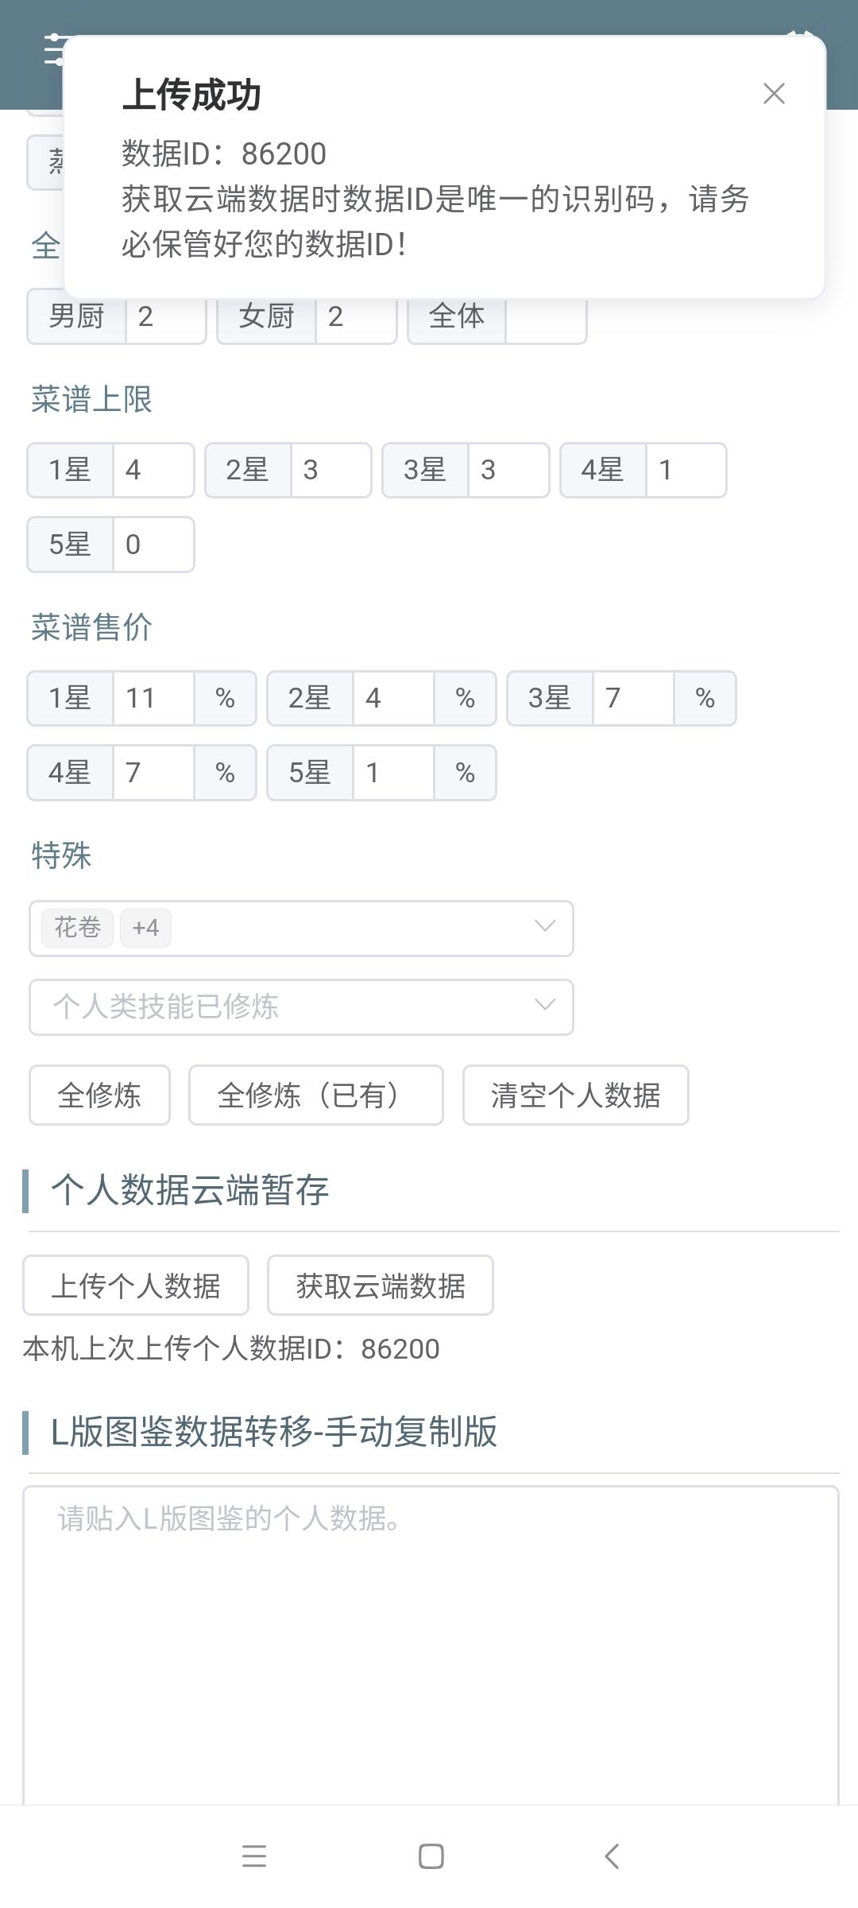Viewport: 858px width, 1908px height.
Task: Tap the Android home navigation icon
Action: 431,1856
